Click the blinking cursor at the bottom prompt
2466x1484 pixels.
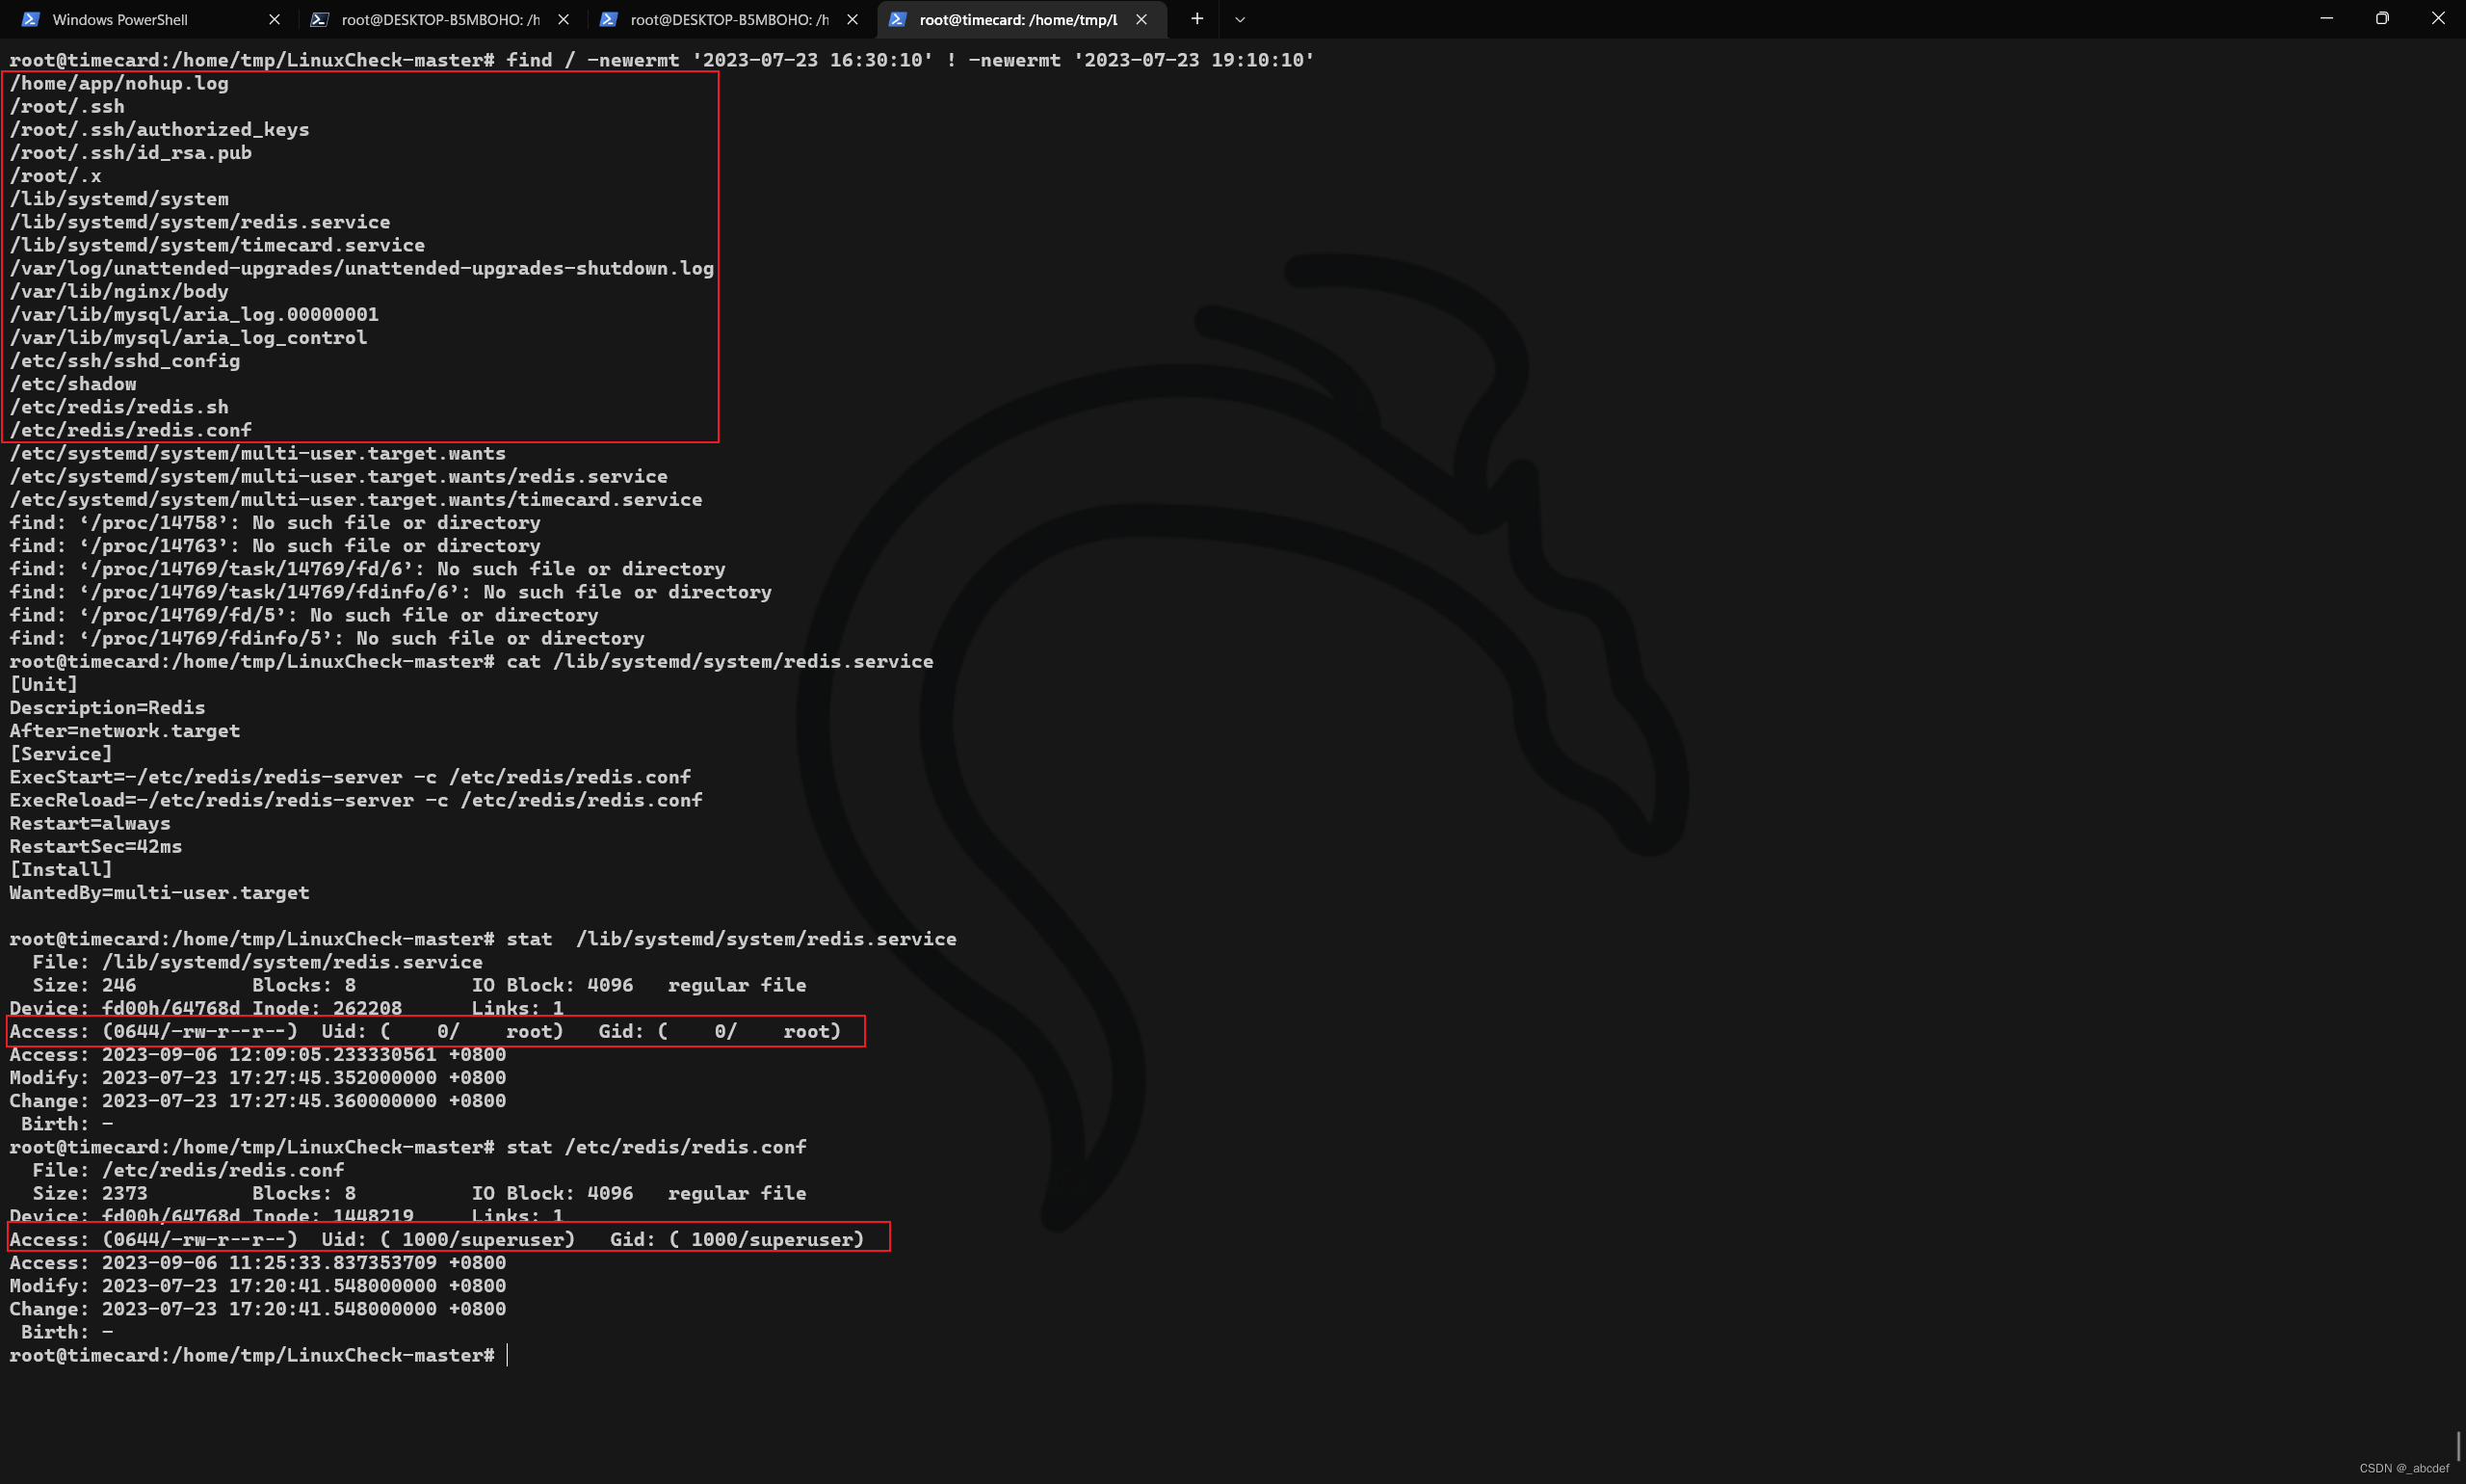tap(508, 1355)
